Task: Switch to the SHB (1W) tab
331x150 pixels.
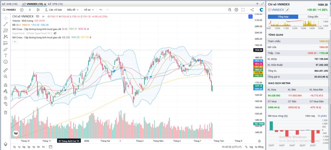Action: [10, 4]
